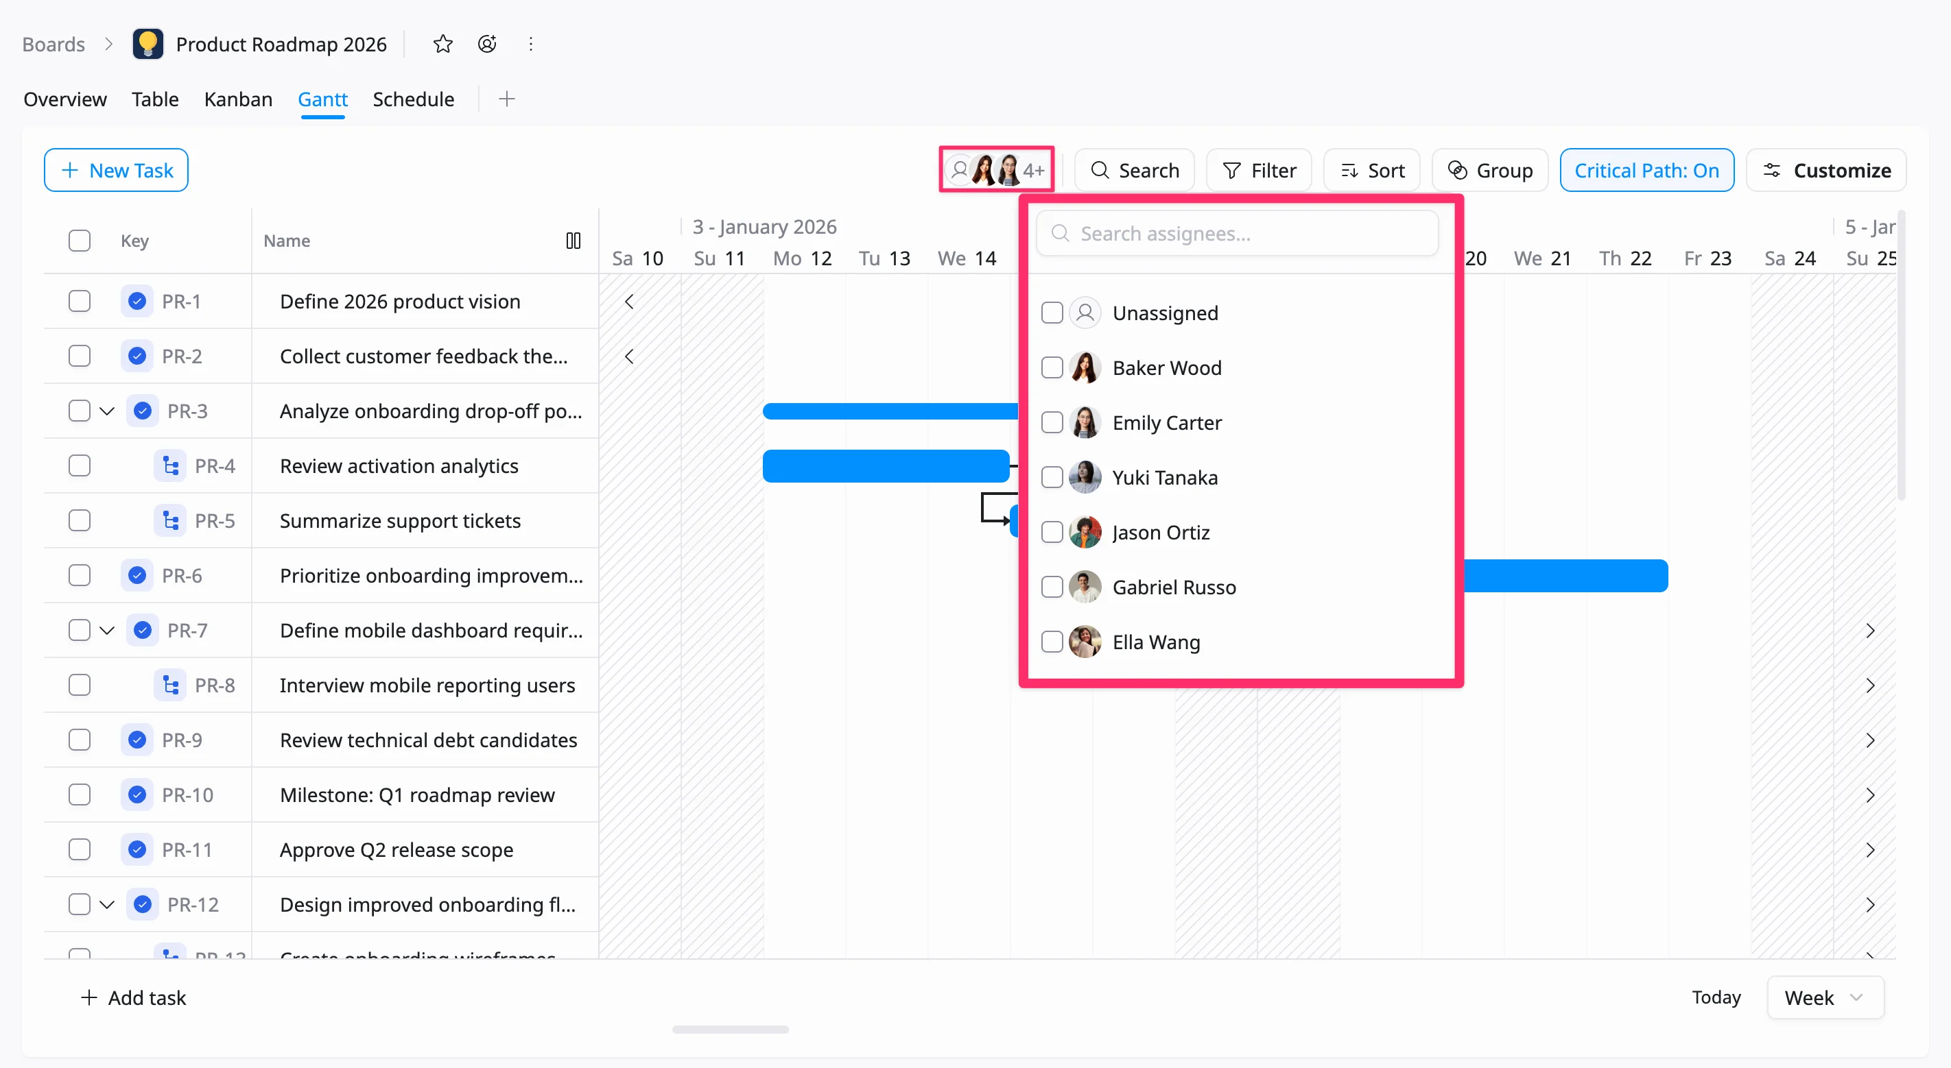Click the horizontal scrollbar below the chart
The image size is (1951, 1068).
730,1030
